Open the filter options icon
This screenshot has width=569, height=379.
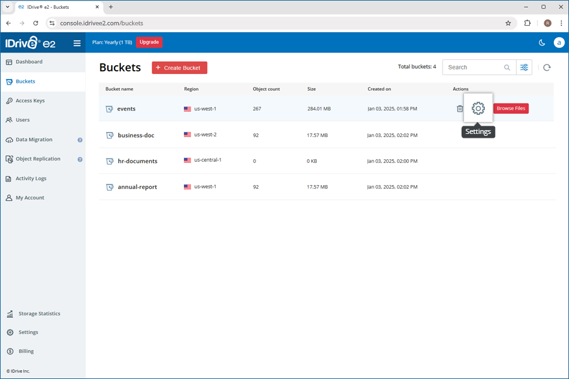click(524, 68)
